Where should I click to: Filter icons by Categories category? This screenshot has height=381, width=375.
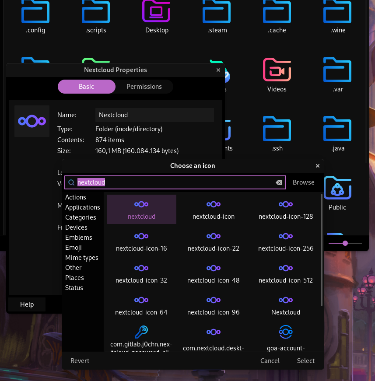click(x=81, y=217)
